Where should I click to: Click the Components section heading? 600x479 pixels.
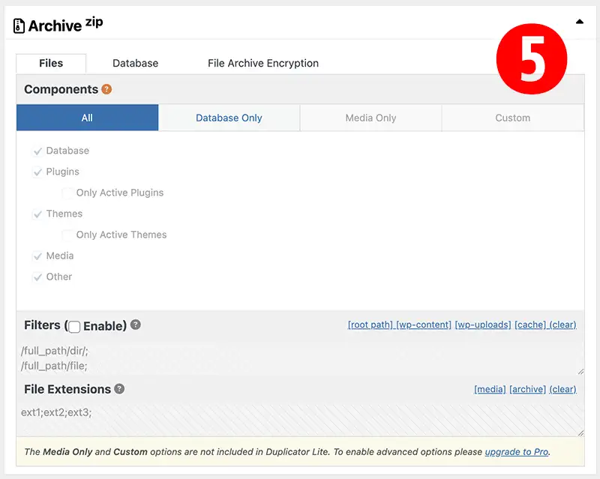[x=61, y=89]
